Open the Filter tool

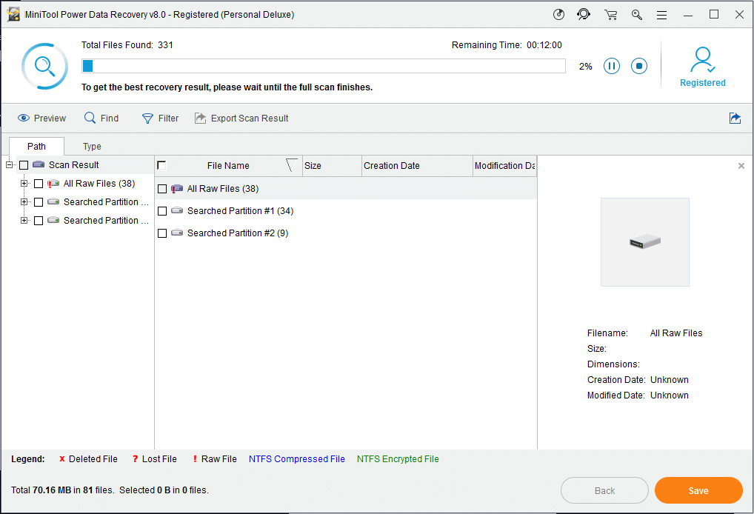pyautogui.click(x=160, y=119)
